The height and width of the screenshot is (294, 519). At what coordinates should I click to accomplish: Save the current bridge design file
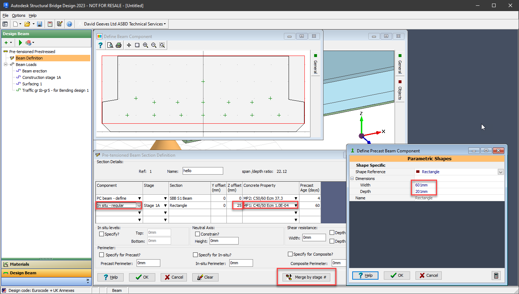40,24
